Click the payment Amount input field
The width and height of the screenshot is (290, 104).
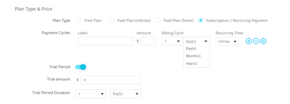(x=148, y=41)
